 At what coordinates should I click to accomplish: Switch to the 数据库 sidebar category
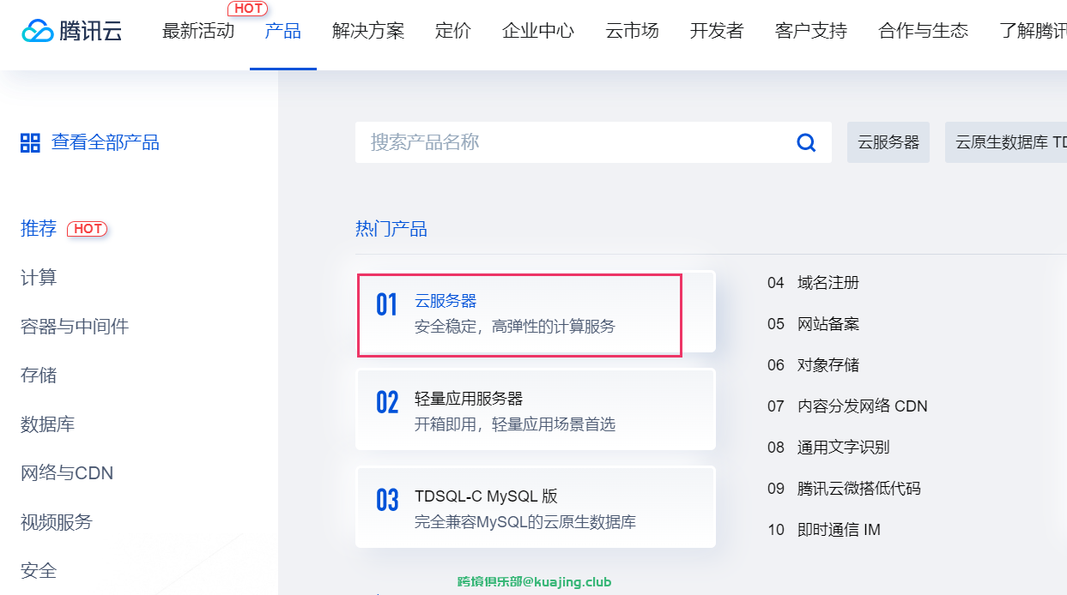pos(47,424)
